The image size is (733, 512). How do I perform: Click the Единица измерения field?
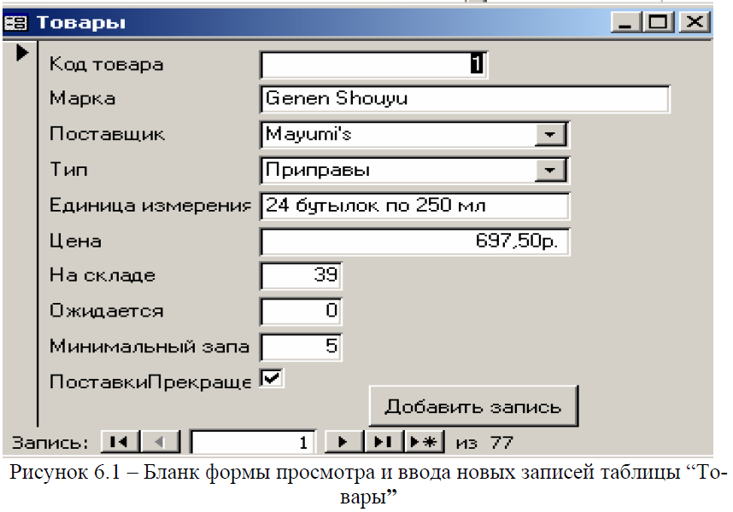[414, 206]
